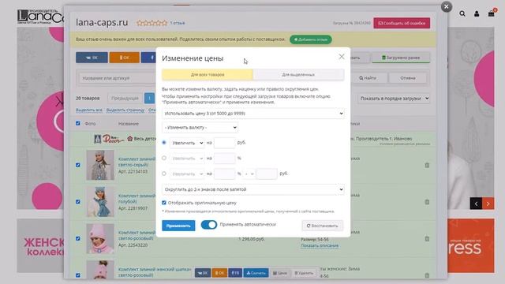Click the Восстановить button

[323, 226]
